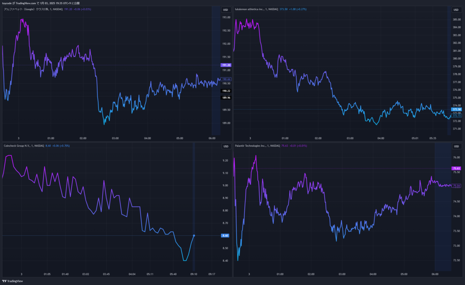The image size is (465, 285).
Task: Open USD currency selector on Palantir chart
Action: pos(456,146)
